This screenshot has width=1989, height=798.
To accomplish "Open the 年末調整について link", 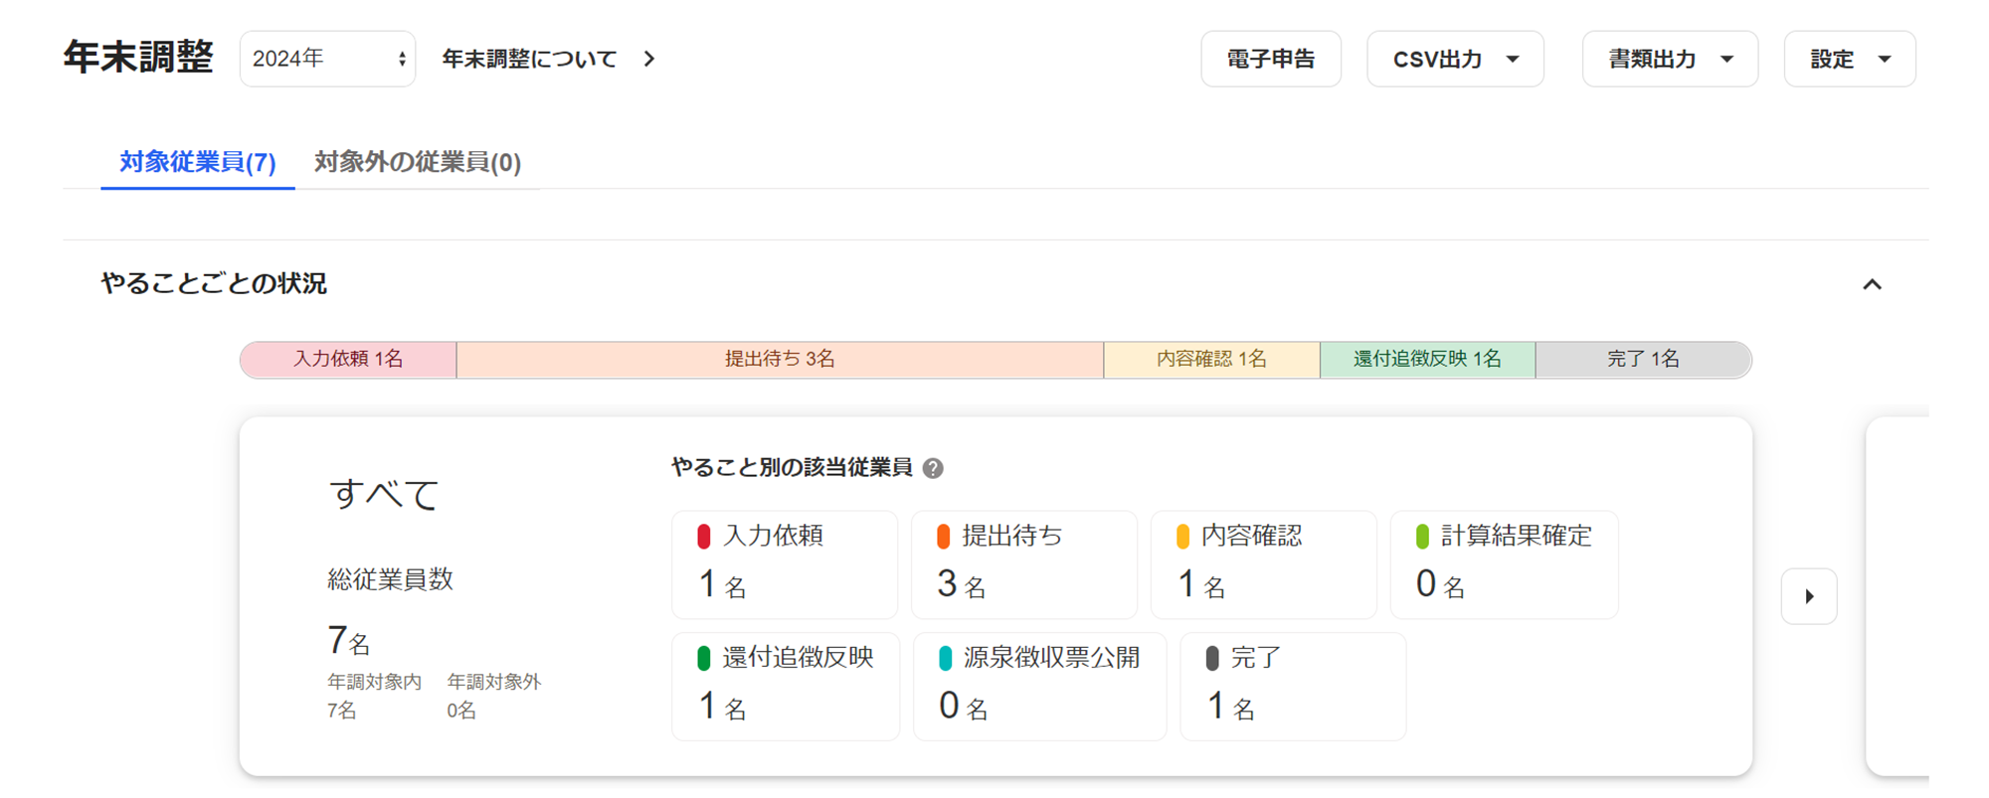I will [548, 60].
